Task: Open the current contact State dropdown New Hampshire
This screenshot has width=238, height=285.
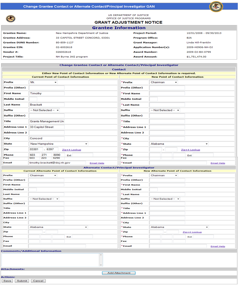Action: pos(59,144)
